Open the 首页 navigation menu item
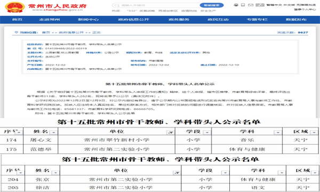The image size is (320, 192). 17,20
